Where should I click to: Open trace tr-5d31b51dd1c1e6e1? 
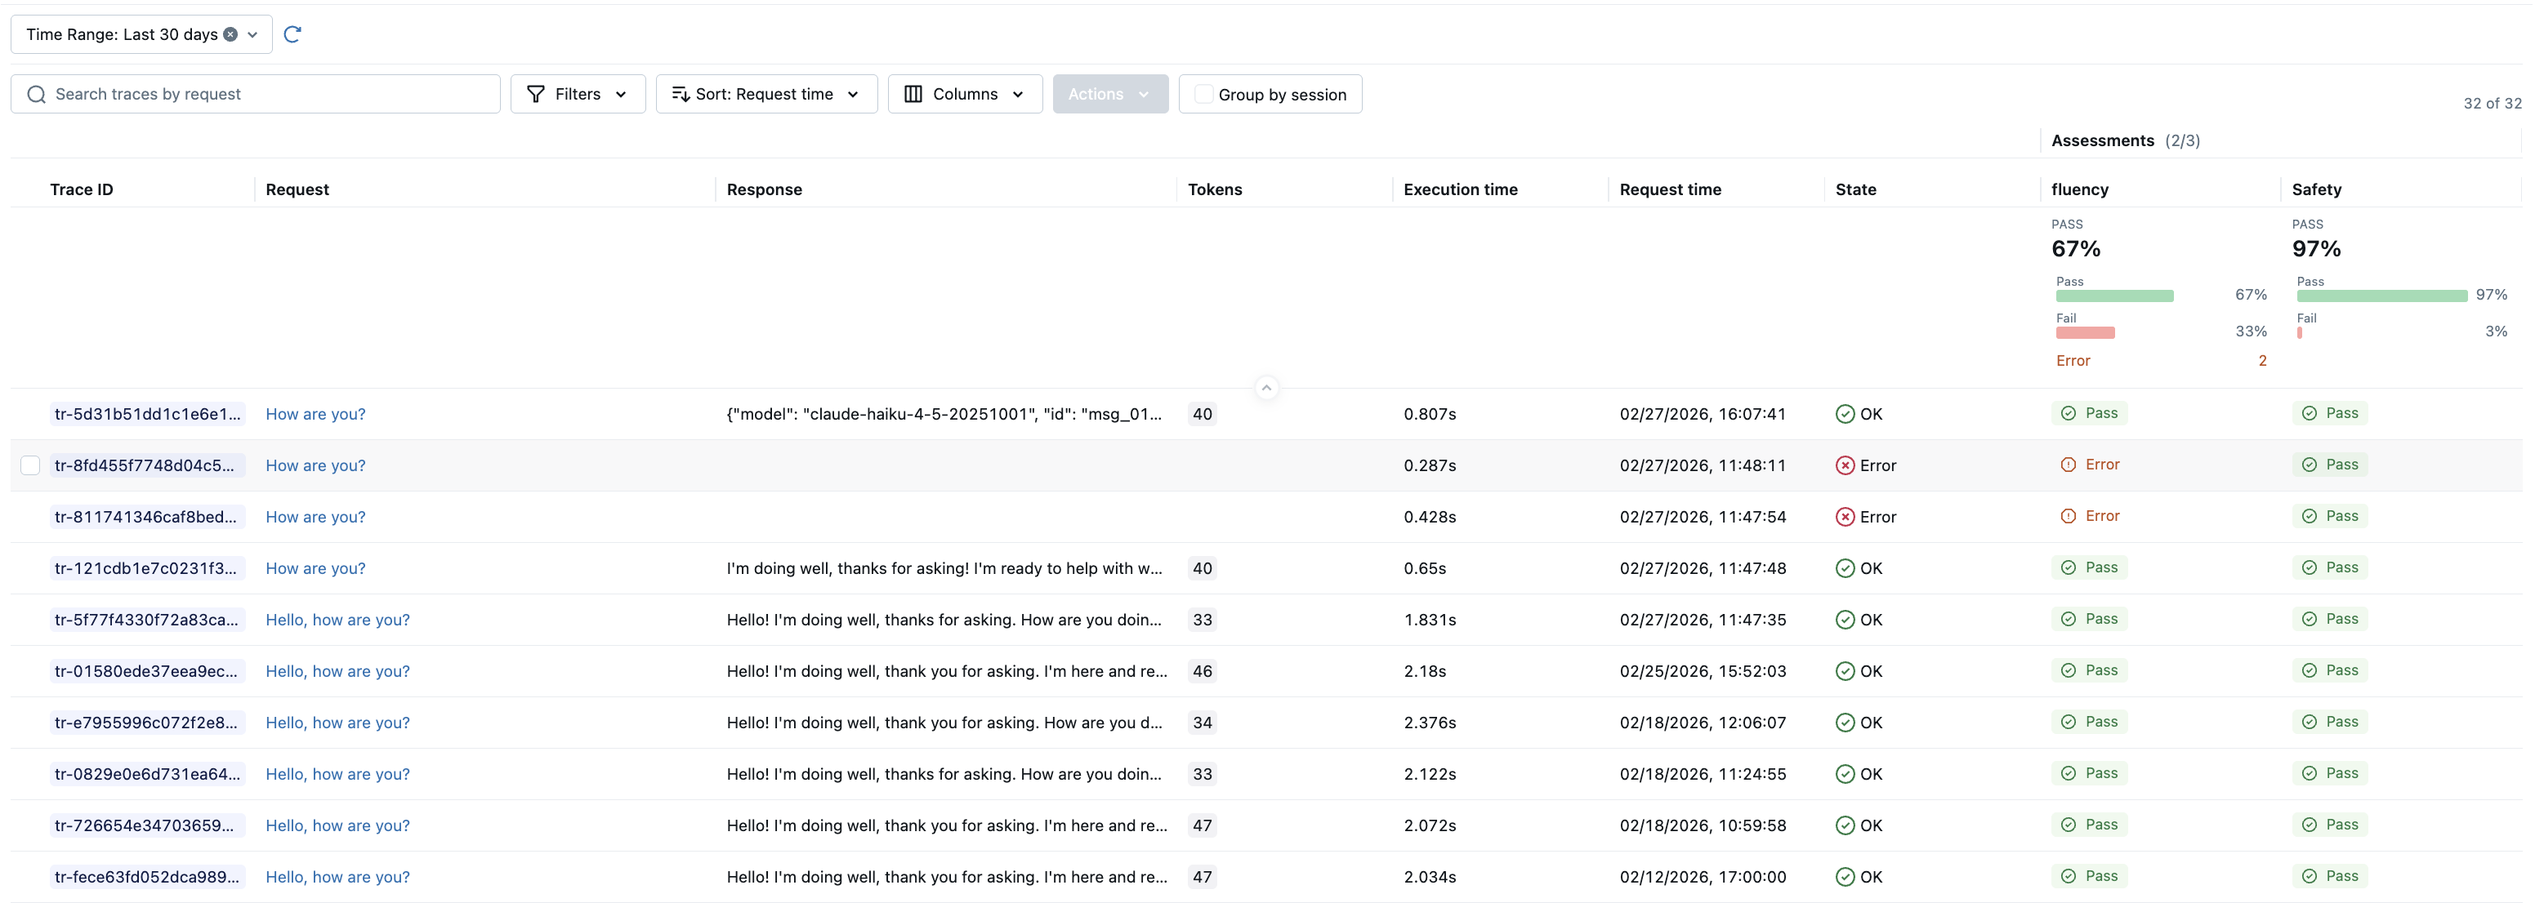coord(147,415)
